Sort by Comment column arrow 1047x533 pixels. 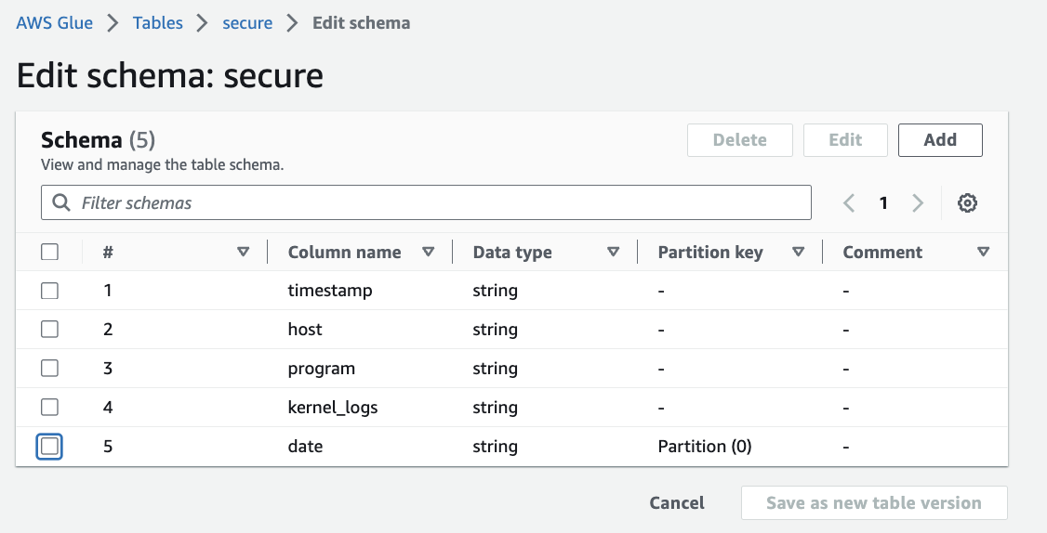pos(984,252)
